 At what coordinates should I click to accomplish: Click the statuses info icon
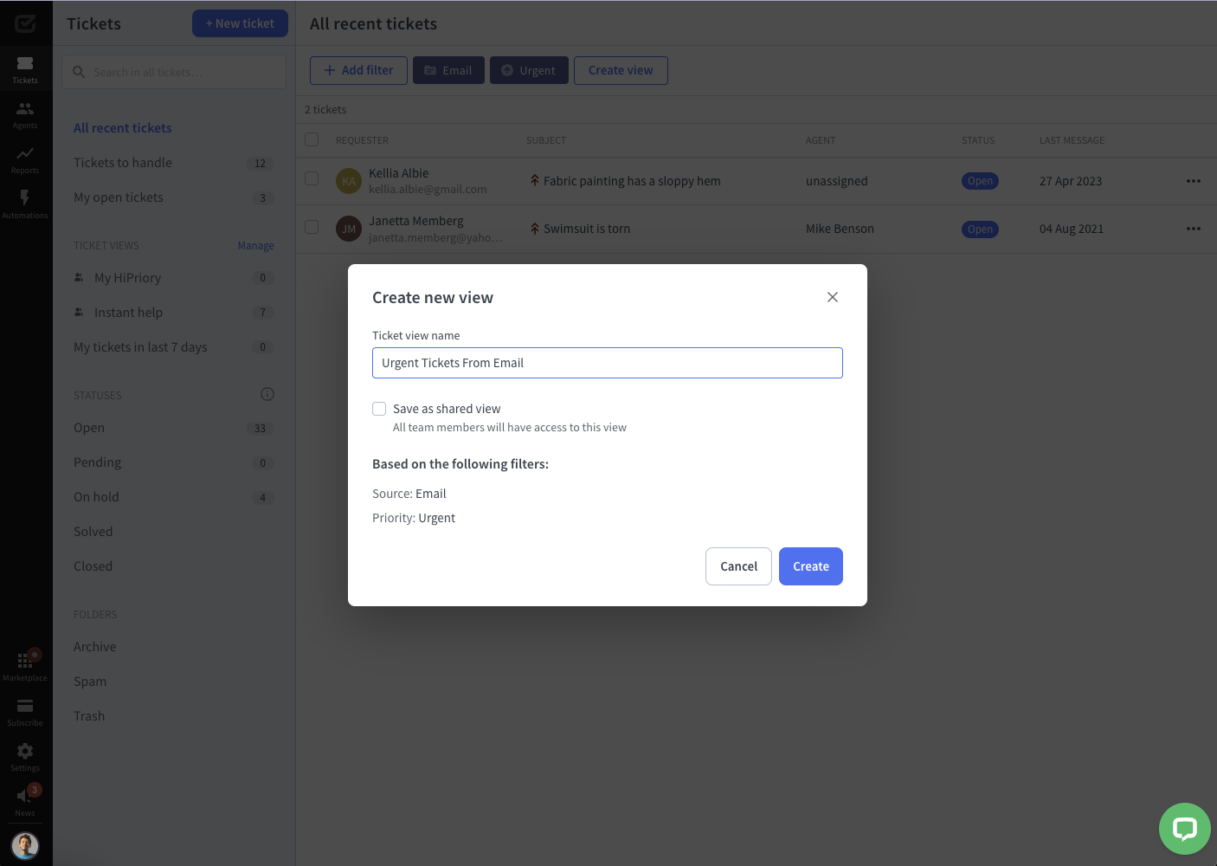pos(267,394)
